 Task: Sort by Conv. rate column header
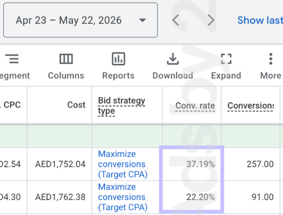195,106
